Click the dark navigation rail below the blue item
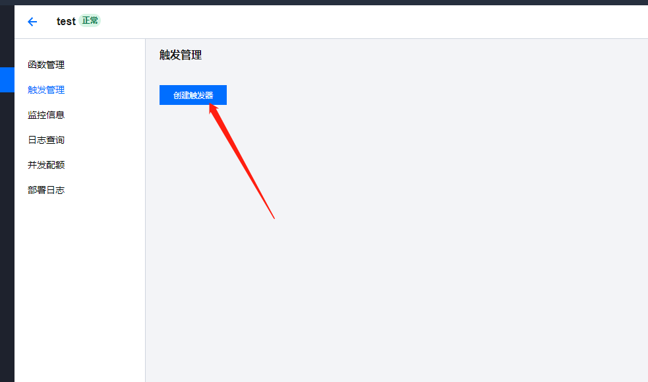The height and width of the screenshot is (382, 648). (x=7, y=237)
